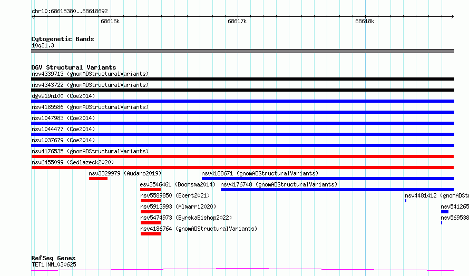Click the chr10:68615380..68618692 coordinates

70,12
